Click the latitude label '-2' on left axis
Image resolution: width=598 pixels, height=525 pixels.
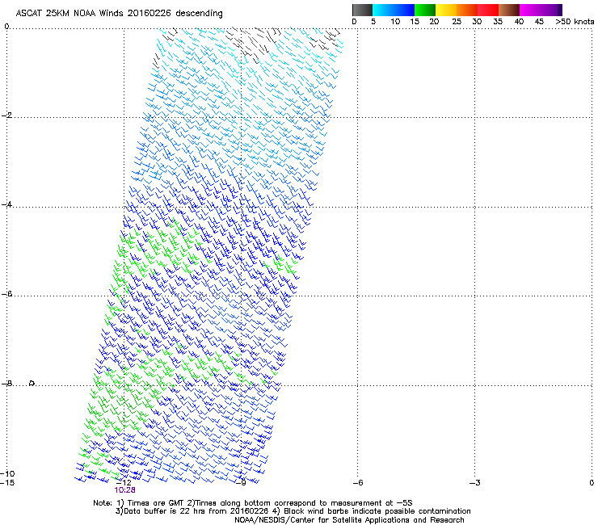(6, 115)
